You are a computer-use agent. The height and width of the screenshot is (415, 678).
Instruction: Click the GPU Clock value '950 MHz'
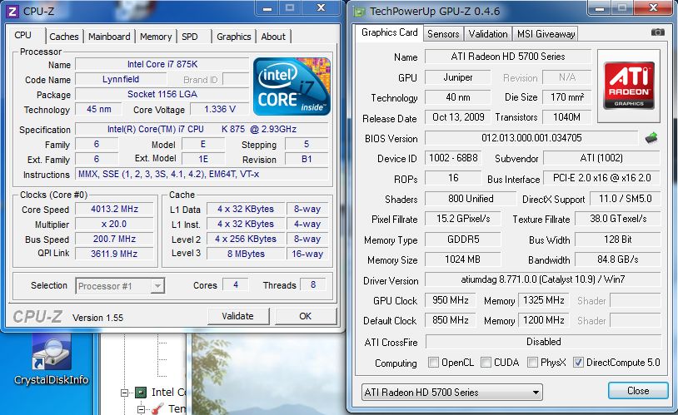(450, 300)
